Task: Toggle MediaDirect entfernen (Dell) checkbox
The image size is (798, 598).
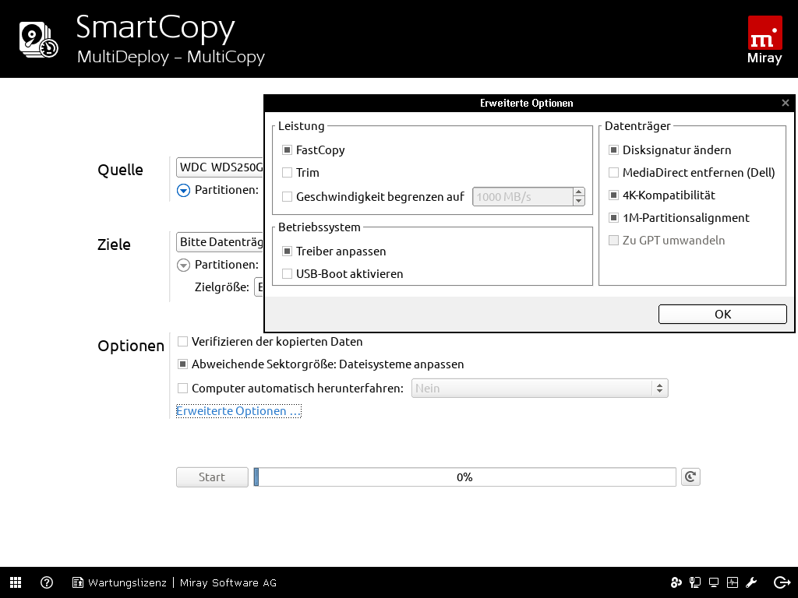Action: click(x=614, y=173)
